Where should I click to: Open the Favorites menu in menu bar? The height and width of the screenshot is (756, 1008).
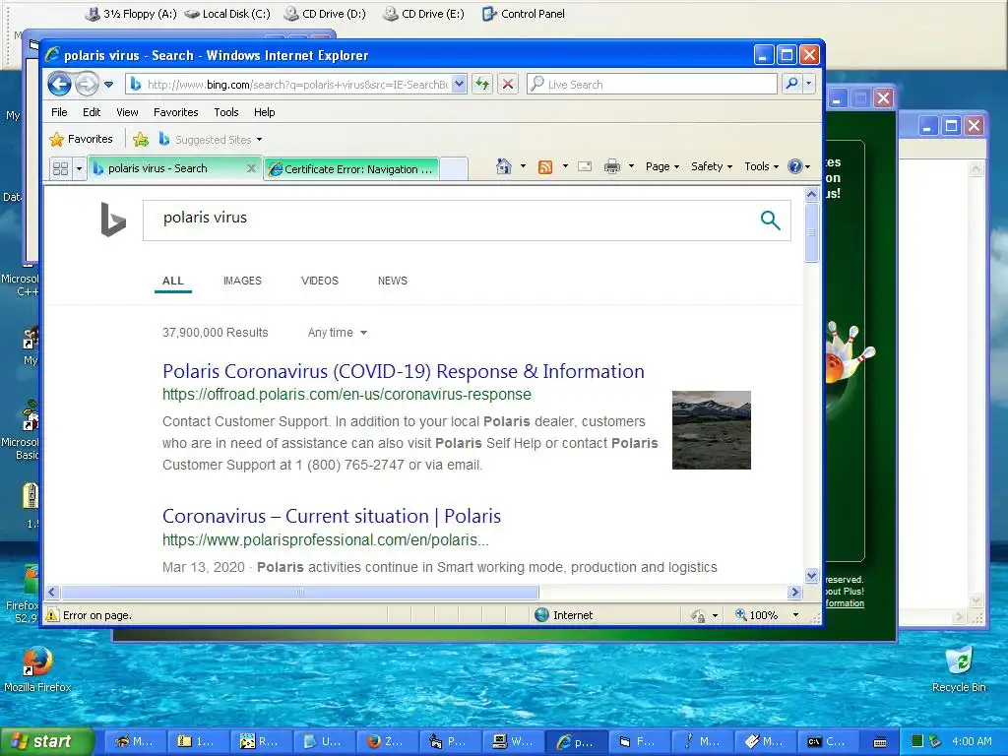click(x=175, y=112)
